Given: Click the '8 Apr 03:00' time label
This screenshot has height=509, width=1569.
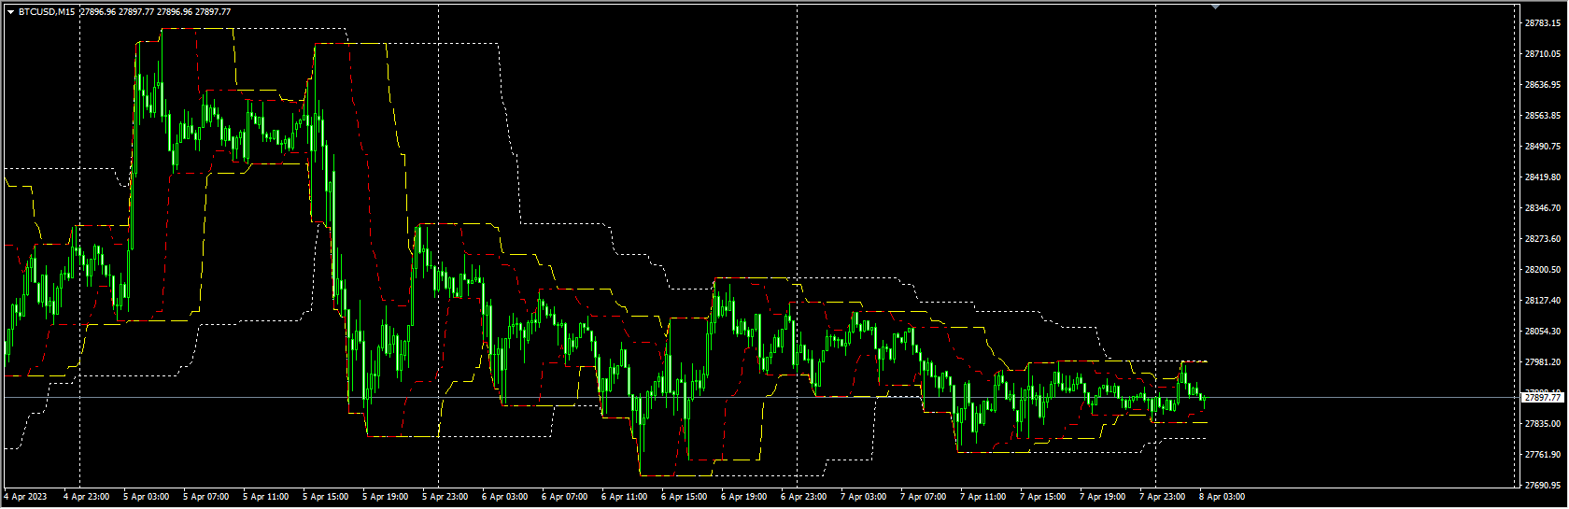Looking at the screenshot, I should 1222,497.
